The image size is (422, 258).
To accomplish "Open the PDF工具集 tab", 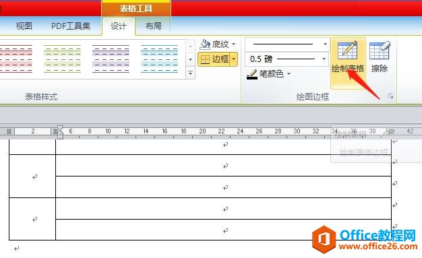I will (71, 26).
